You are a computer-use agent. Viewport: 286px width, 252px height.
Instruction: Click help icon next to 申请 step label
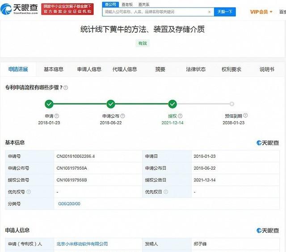(x=57, y=116)
